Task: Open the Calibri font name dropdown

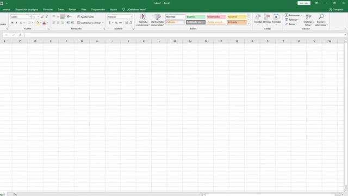Action: tap(30, 17)
